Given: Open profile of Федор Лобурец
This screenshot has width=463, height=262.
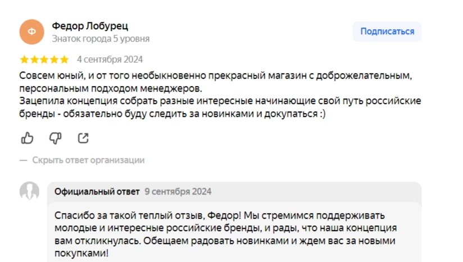Looking at the screenshot, I should coord(90,26).
